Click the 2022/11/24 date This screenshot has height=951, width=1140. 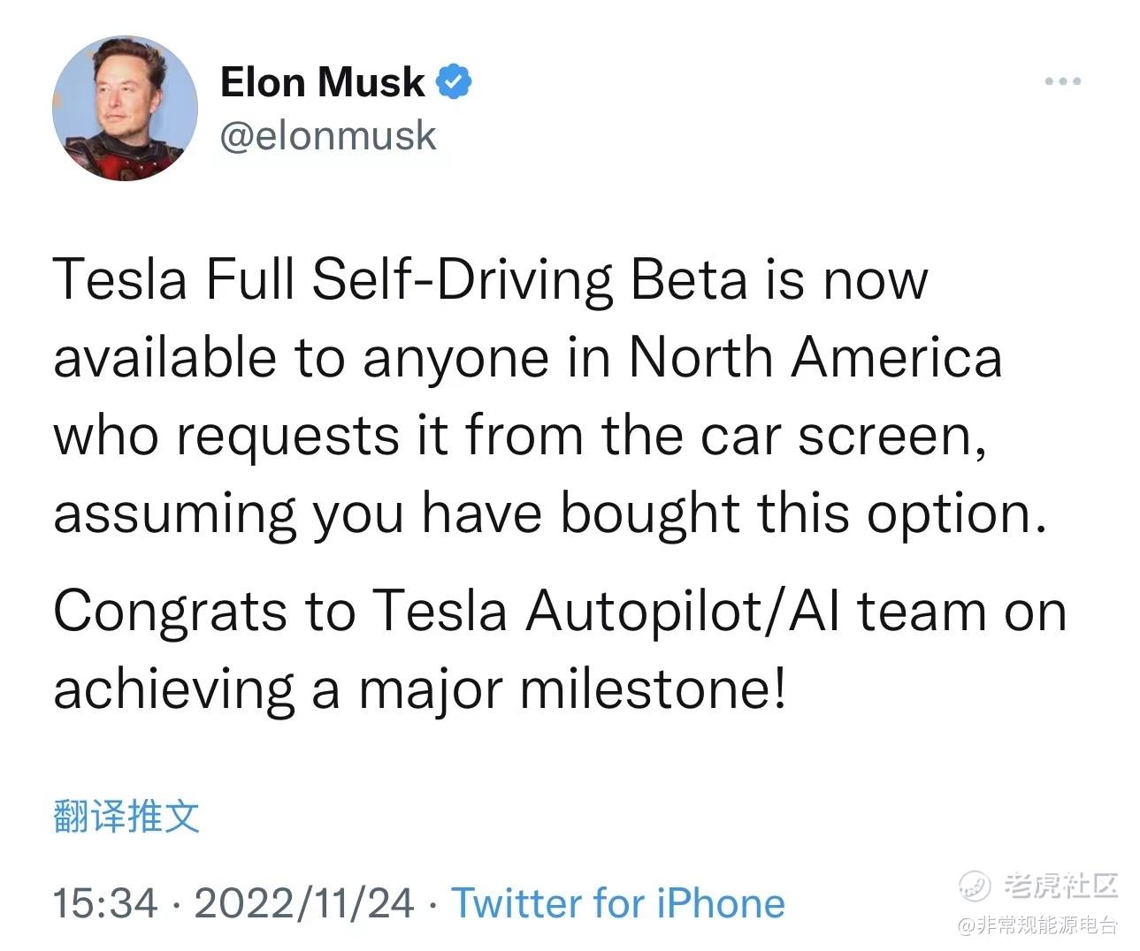303,903
